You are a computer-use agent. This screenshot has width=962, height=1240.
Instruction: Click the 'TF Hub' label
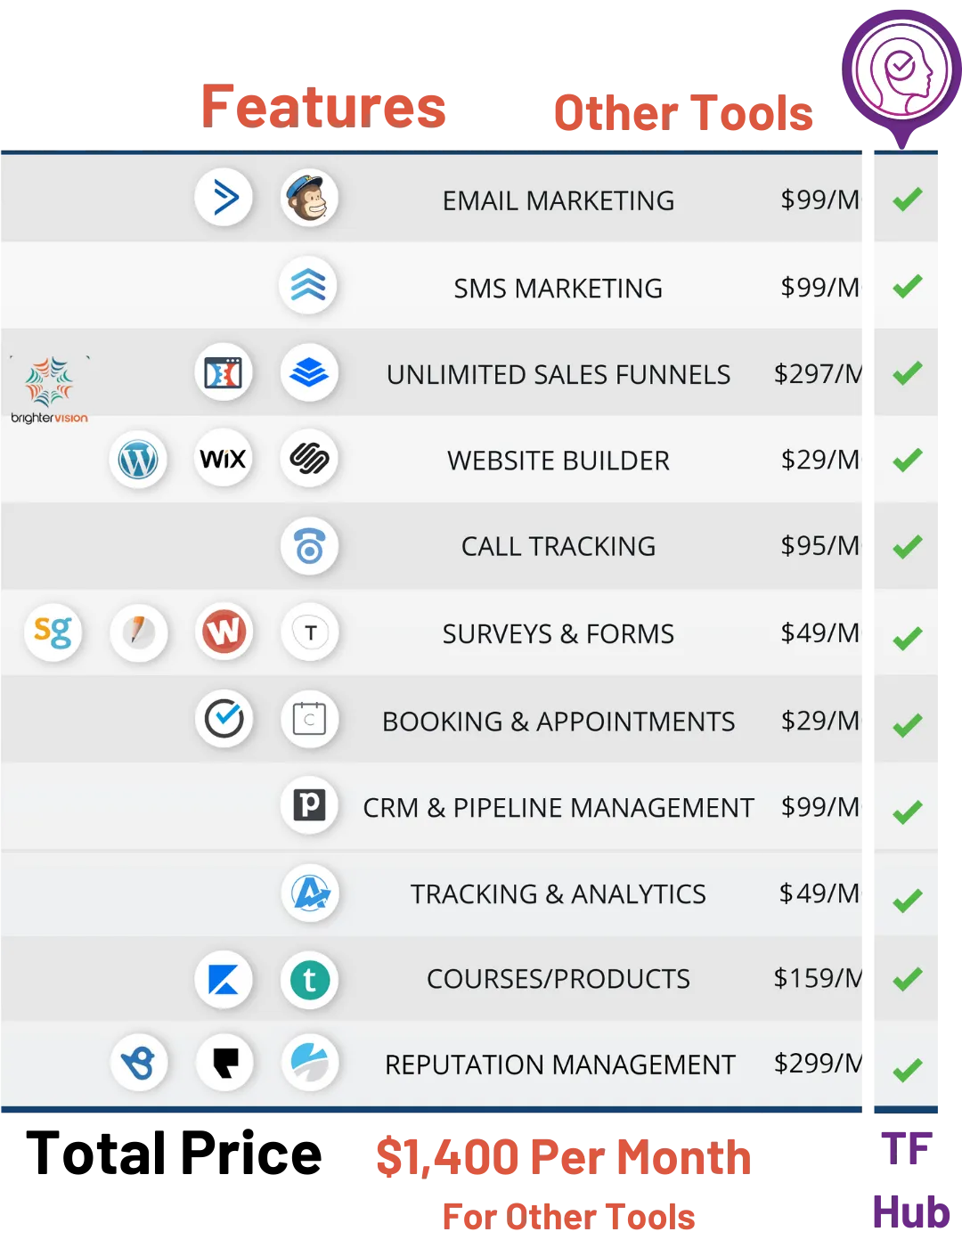pos(911,1180)
